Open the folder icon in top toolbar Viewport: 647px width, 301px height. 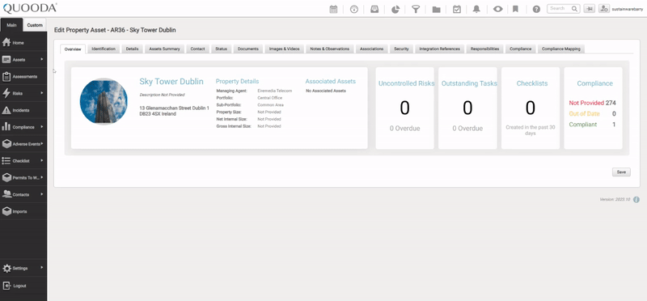tap(436, 10)
